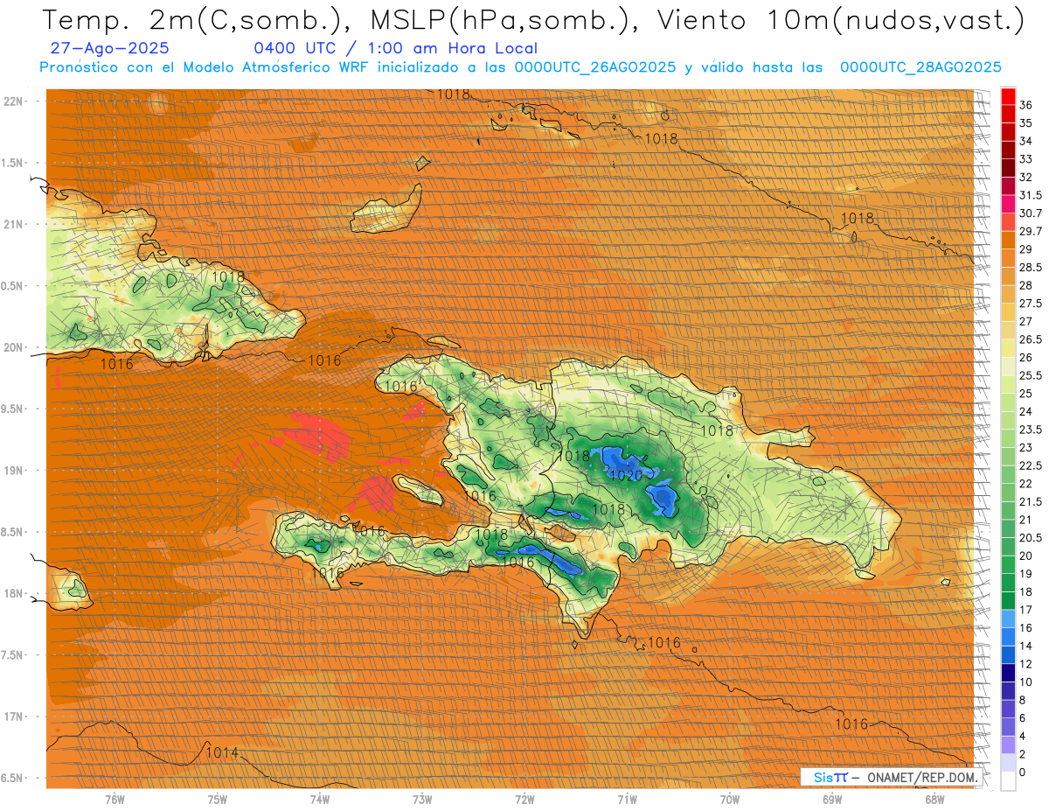Click the "4" value on the color legend
The image size is (1049, 811).
coord(1024,736)
